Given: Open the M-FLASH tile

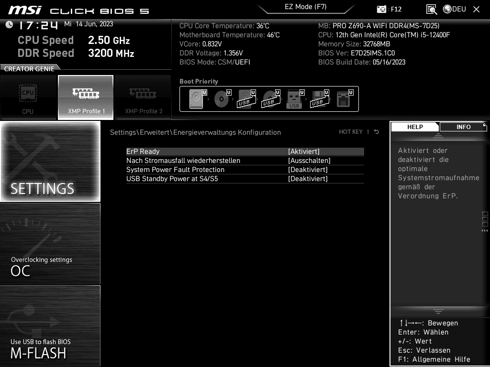Looking at the screenshot, I should [50, 326].
